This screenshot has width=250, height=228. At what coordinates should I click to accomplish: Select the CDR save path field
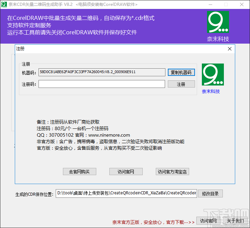pos(126,193)
